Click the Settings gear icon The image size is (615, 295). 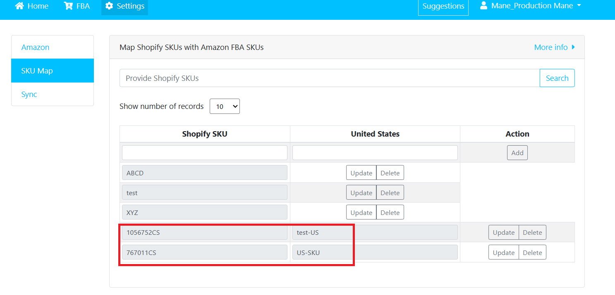pyautogui.click(x=109, y=6)
